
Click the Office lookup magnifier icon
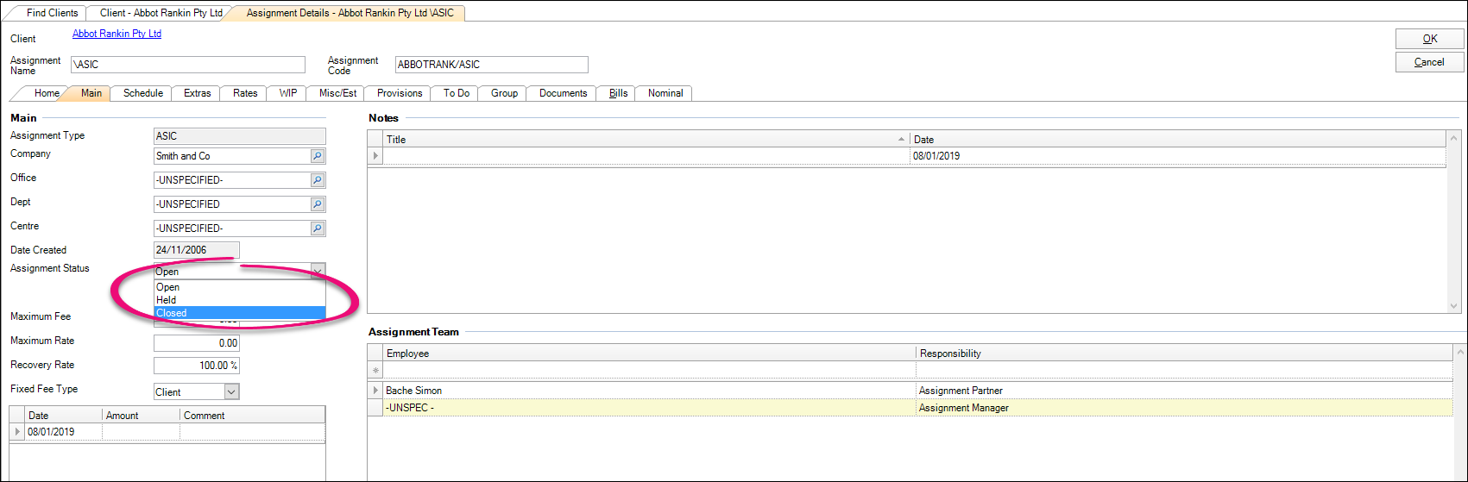click(318, 180)
